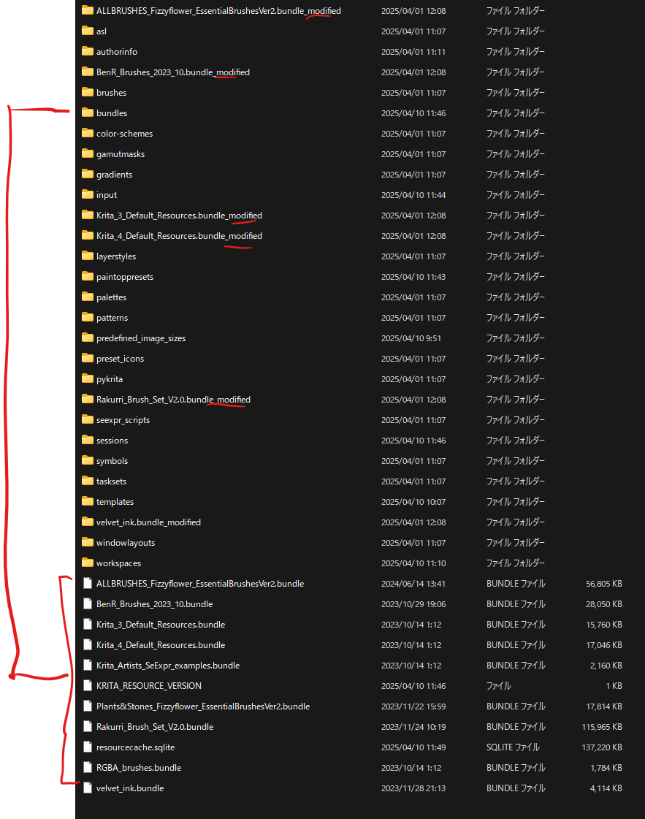Open the preset_icons folder icon

click(88, 358)
